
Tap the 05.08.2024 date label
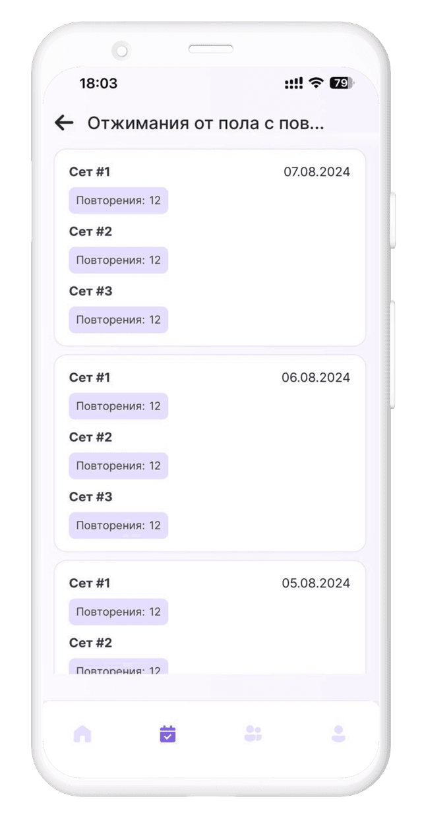tap(316, 583)
